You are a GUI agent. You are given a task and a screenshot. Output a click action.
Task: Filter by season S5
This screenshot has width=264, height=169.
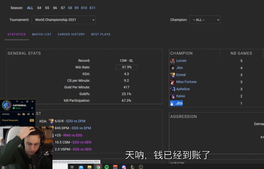(47, 8)
